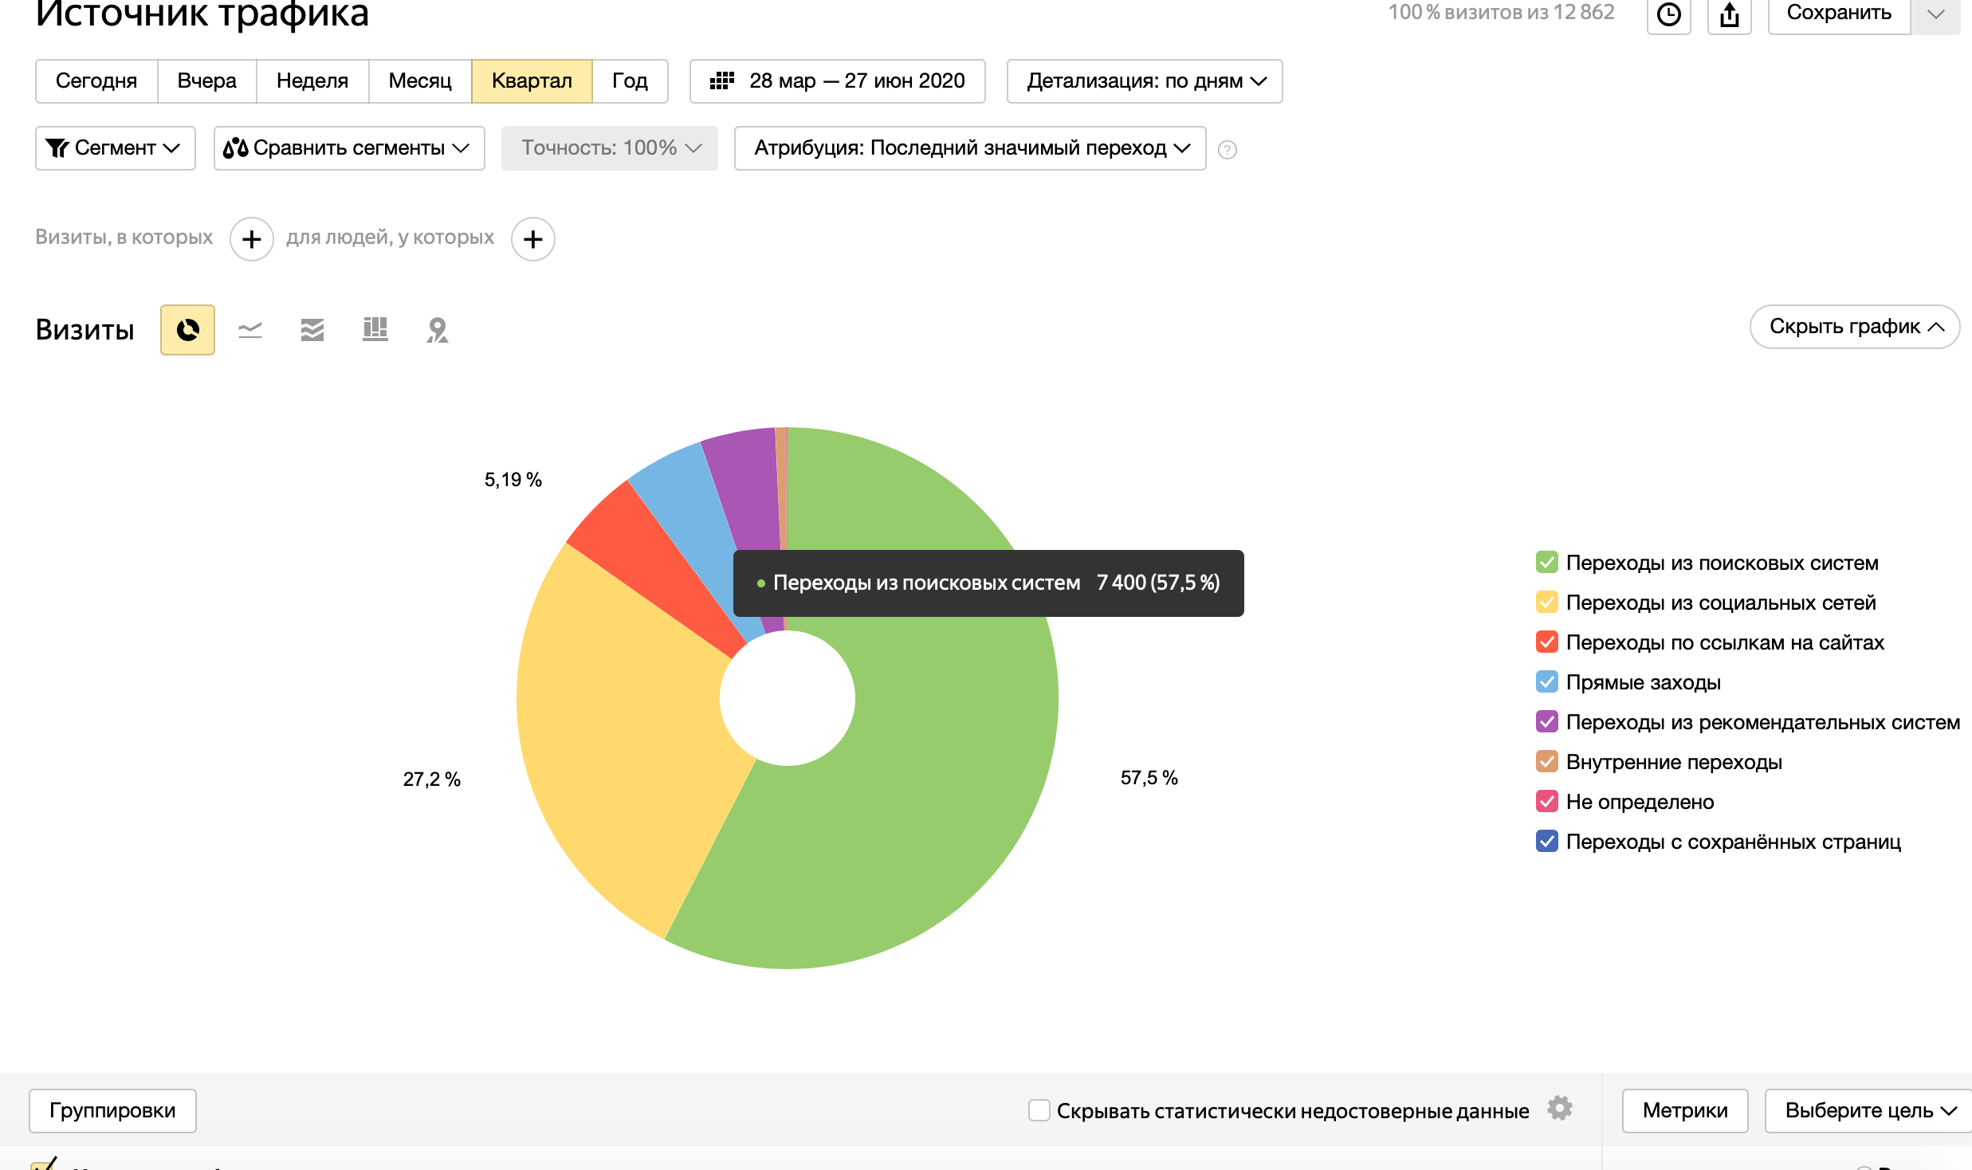Switch to the Год period tab
Viewport: 1972px width, 1170px height.
(630, 81)
